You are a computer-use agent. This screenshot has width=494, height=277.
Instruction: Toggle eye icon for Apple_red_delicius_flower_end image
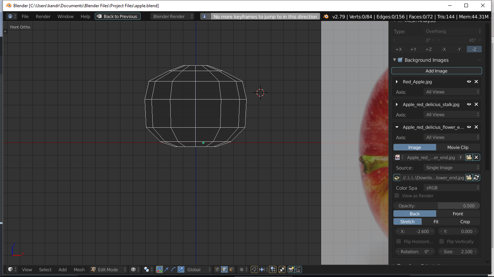tap(469, 127)
